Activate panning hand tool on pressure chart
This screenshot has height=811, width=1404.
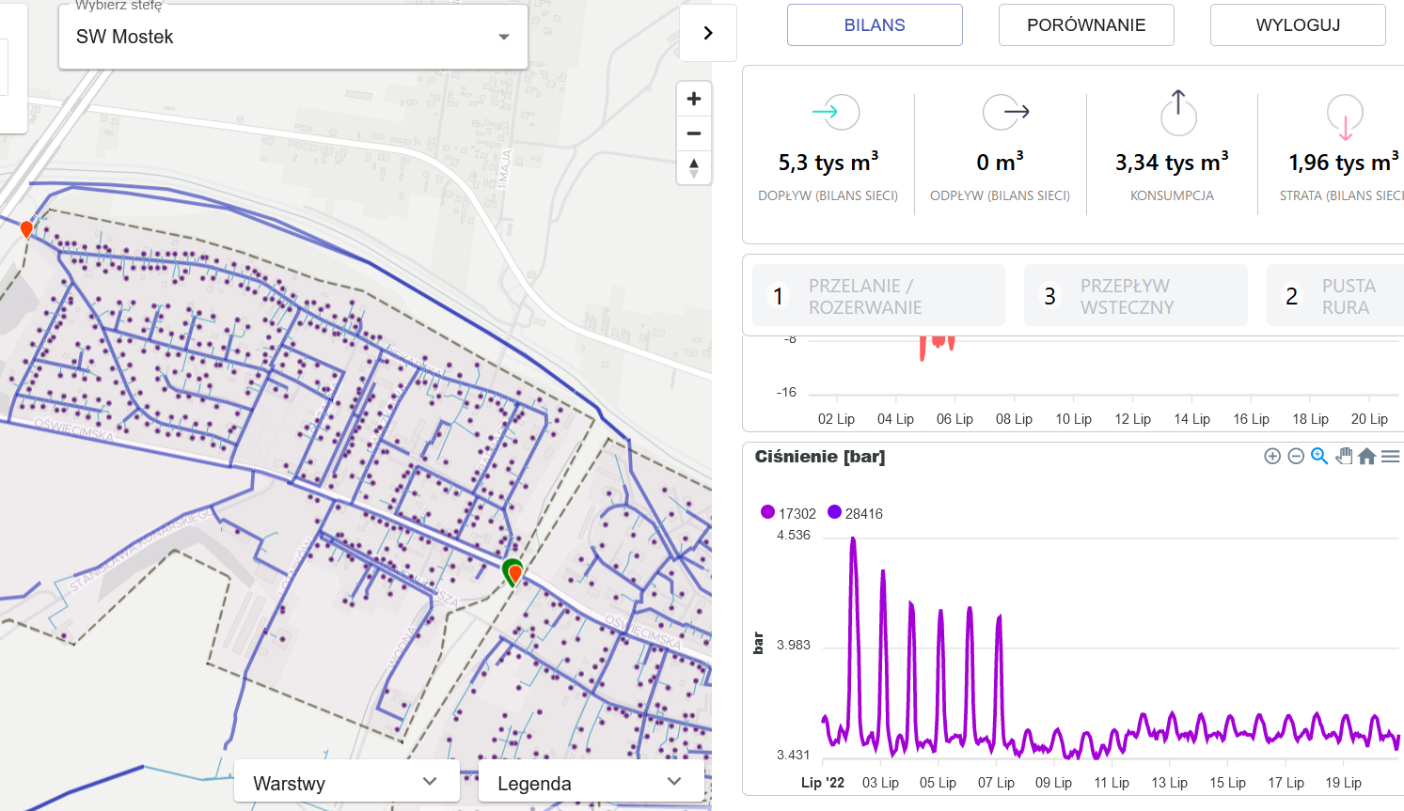pos(1344,456)
